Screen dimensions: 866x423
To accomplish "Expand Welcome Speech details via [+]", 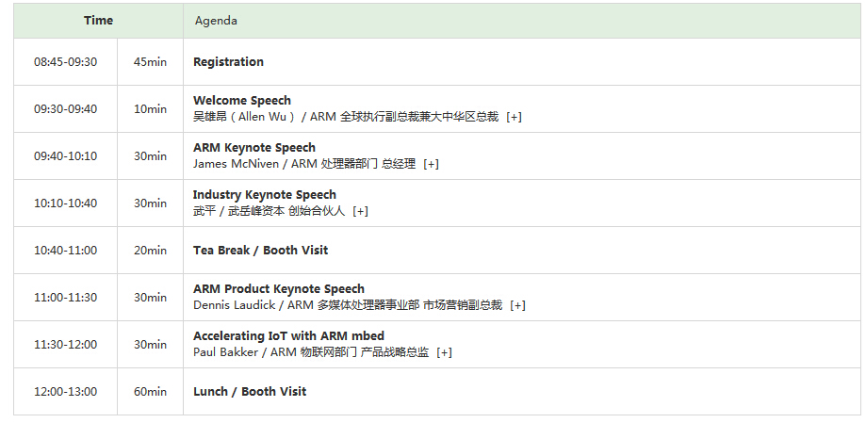I will (515, 117).
